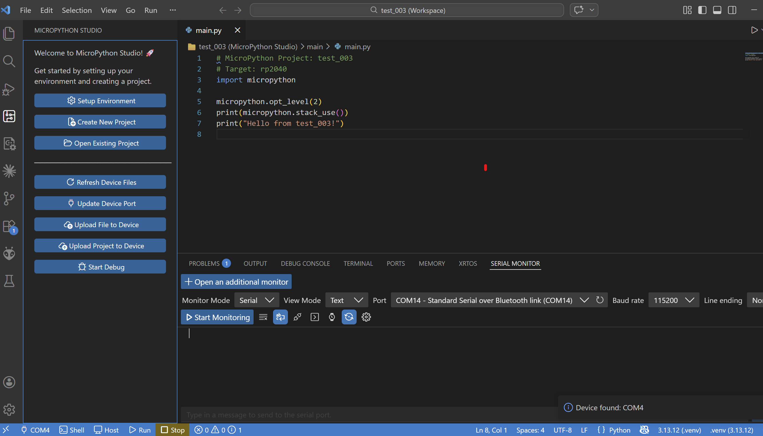
Task: Expand the Copilot chat dropdown arrow
Action: pos(592,10)
